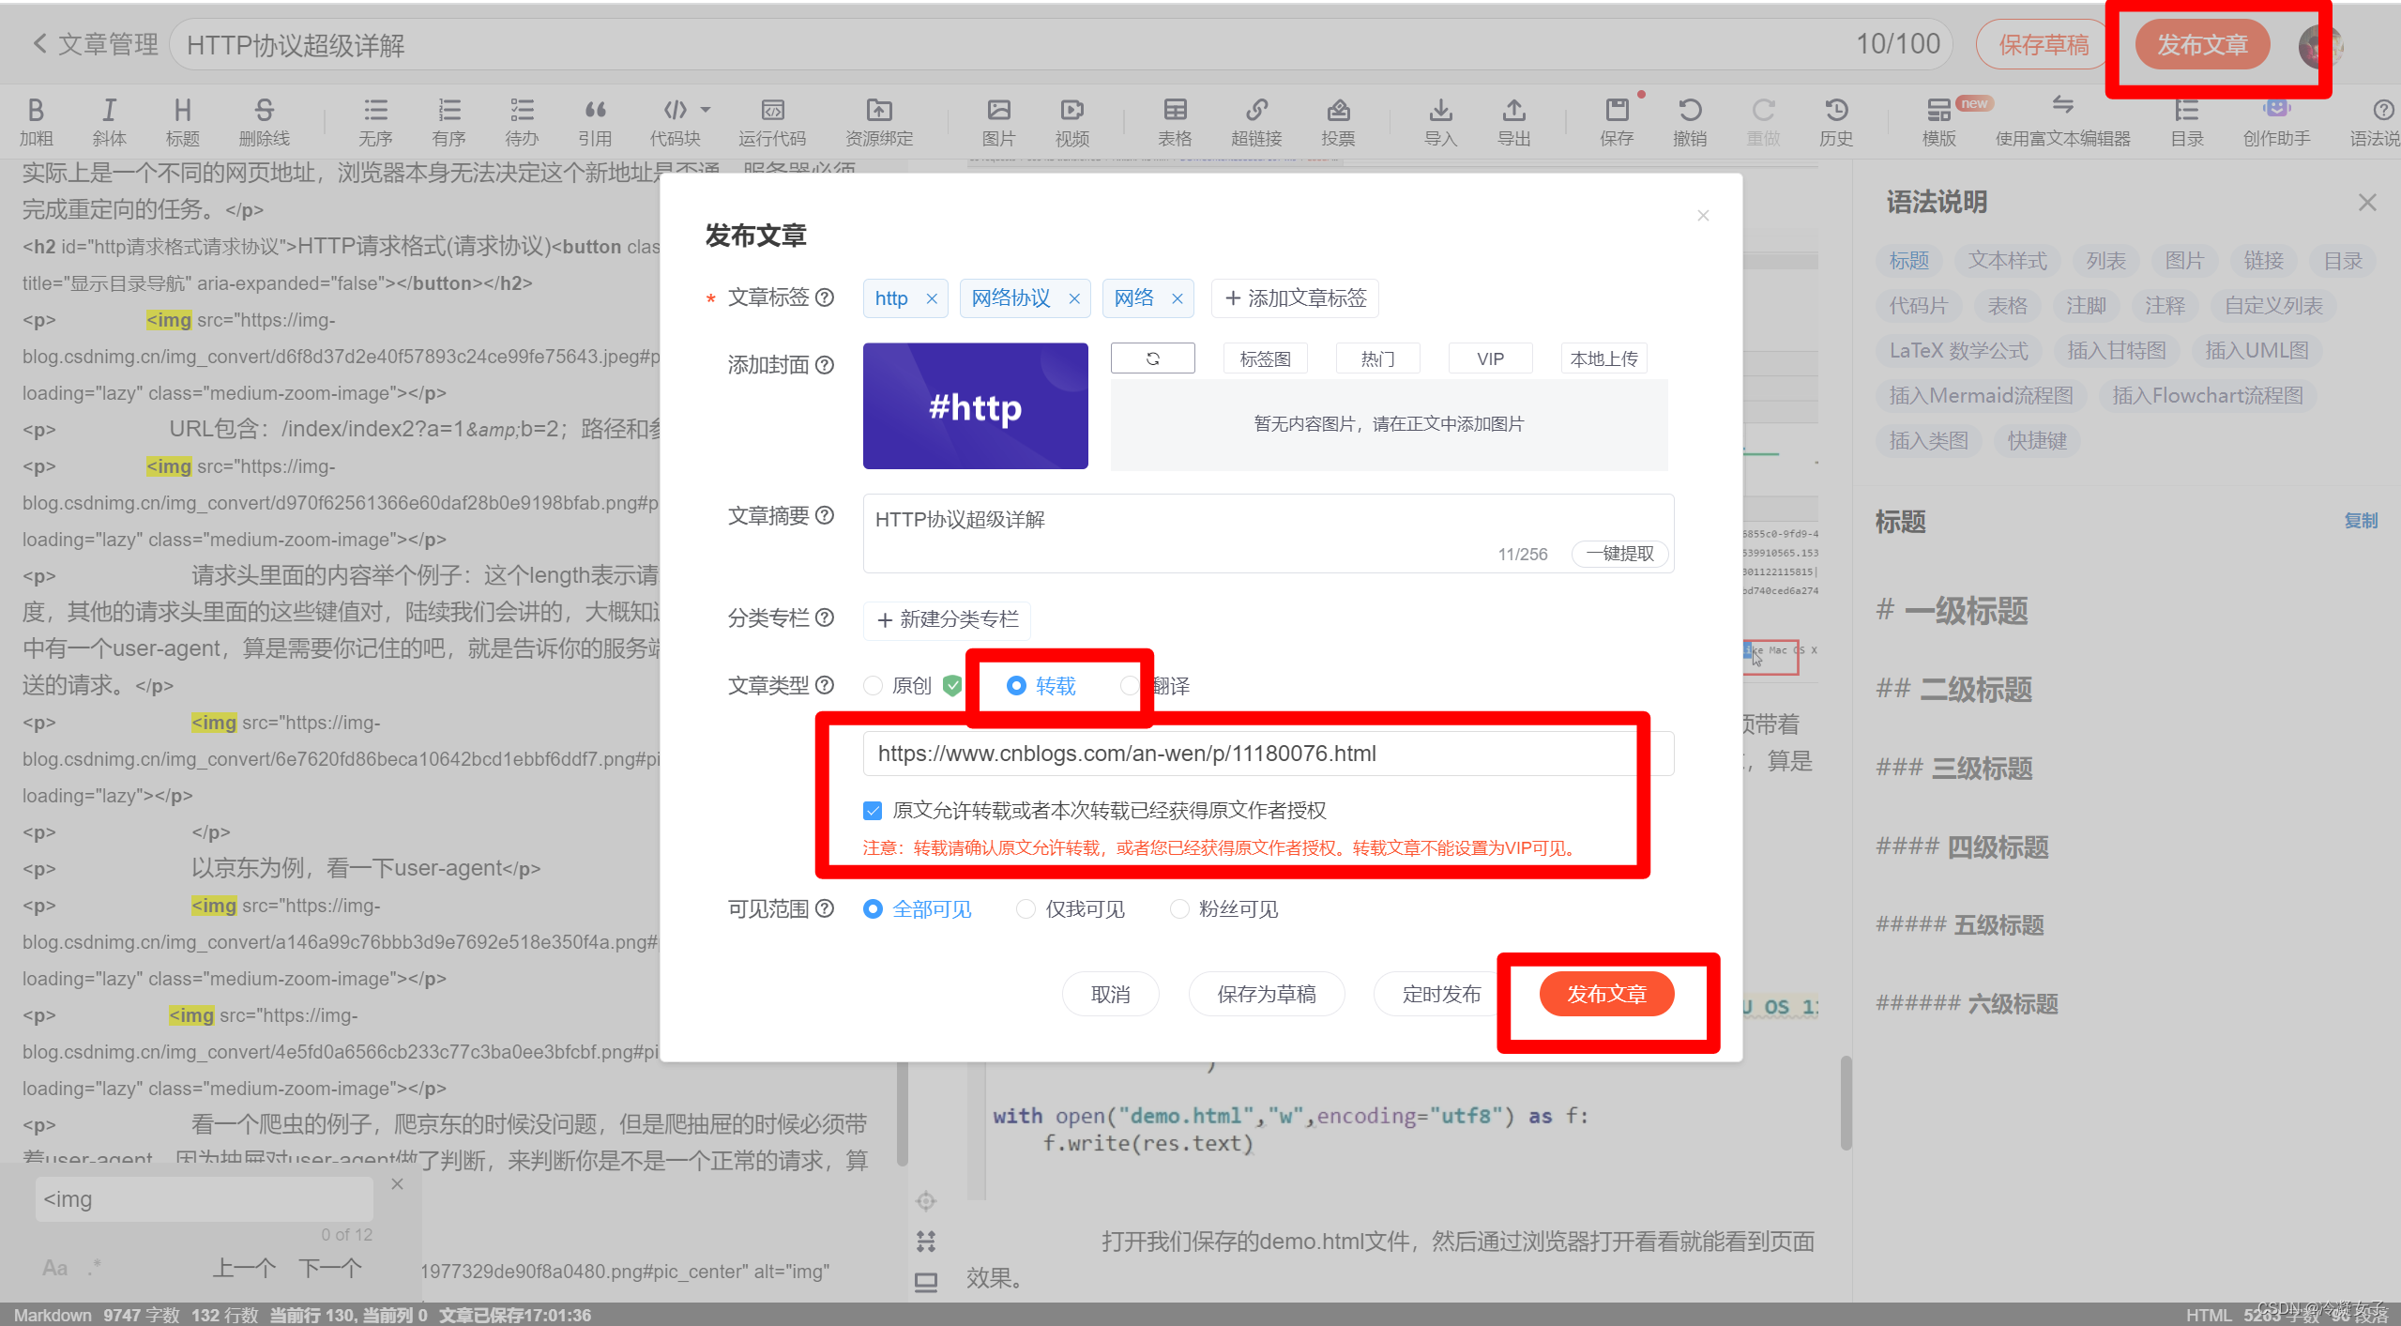Click the 定时发布 button
This screenshot has height=1326, width=2401.
[x=1440, y=994]
